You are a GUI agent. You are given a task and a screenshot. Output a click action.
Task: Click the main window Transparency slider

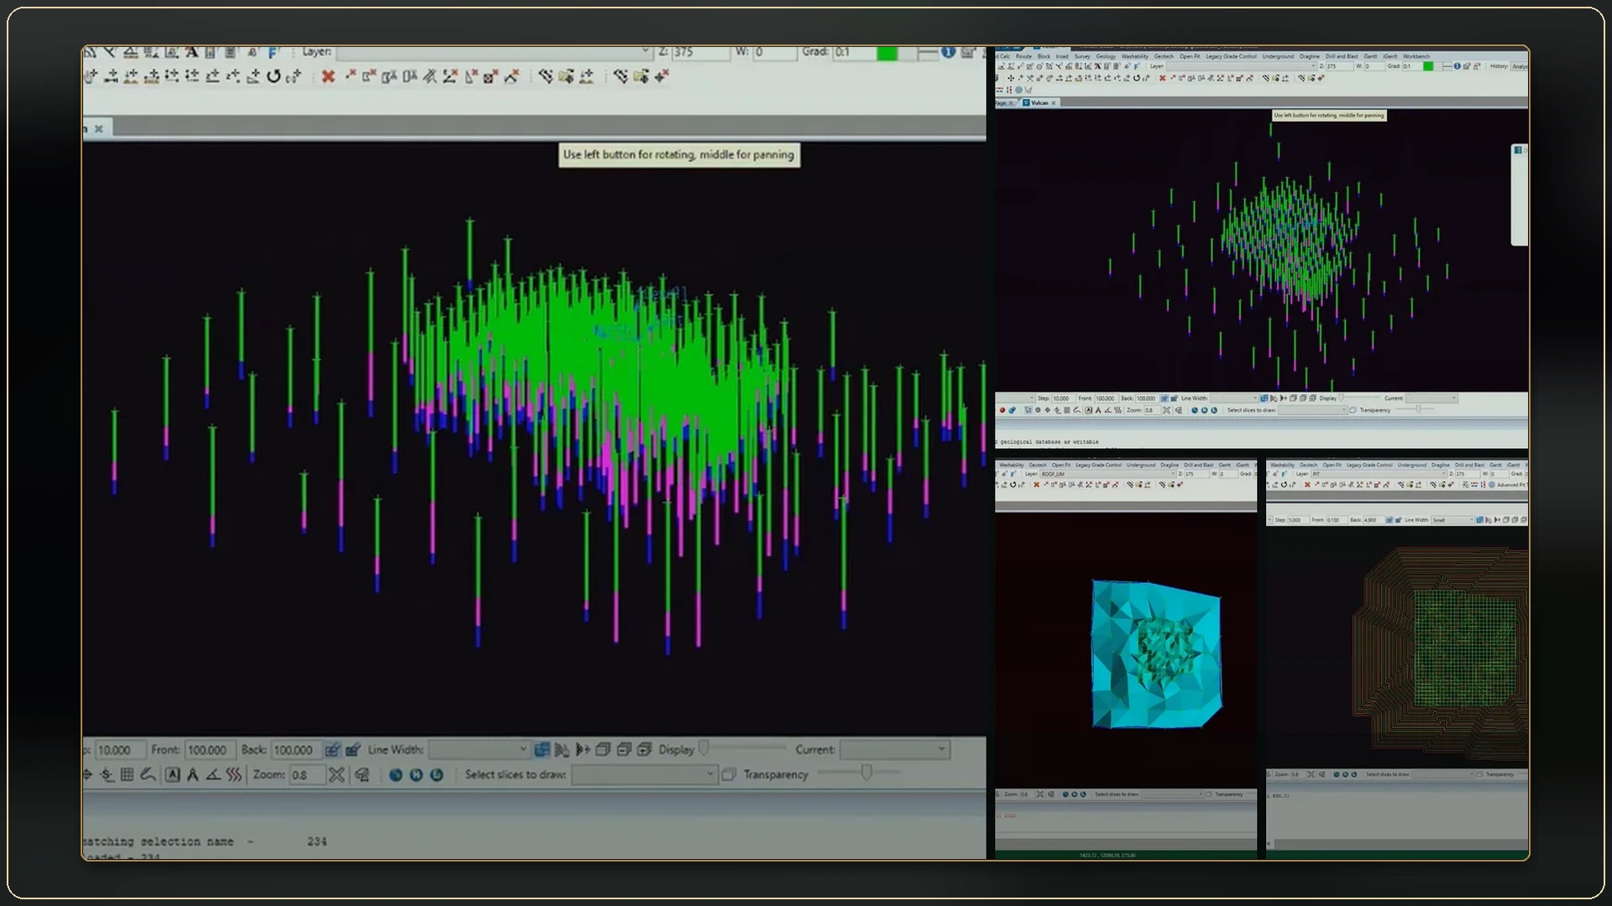866,772
